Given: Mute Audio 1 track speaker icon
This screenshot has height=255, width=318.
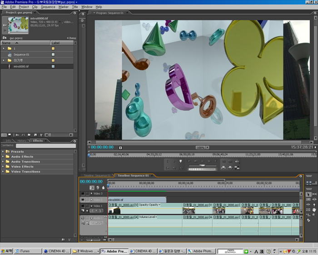Looking at the screenshot, I should pos(83,218).
